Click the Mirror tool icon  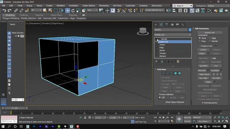[x=168, y=10]
